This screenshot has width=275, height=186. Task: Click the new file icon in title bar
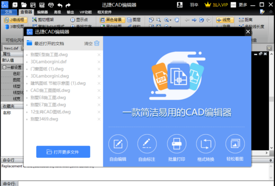(x=15, y=5)
